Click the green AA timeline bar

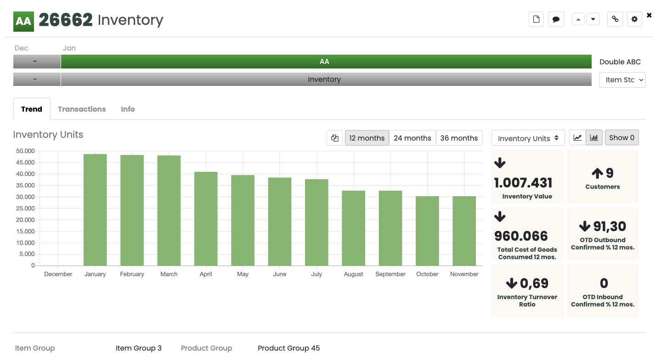(326, 62)
